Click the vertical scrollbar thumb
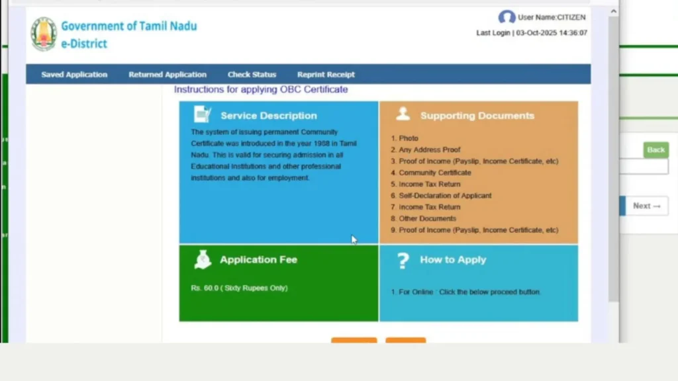 tap(614, 159)
